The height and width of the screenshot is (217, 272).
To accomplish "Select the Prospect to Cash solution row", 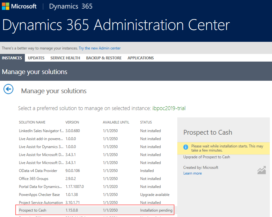I will click(x=33, y=211).
